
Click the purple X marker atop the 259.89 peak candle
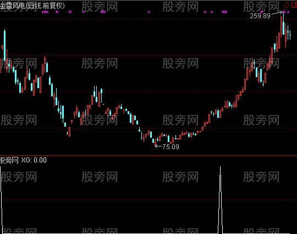284,12
